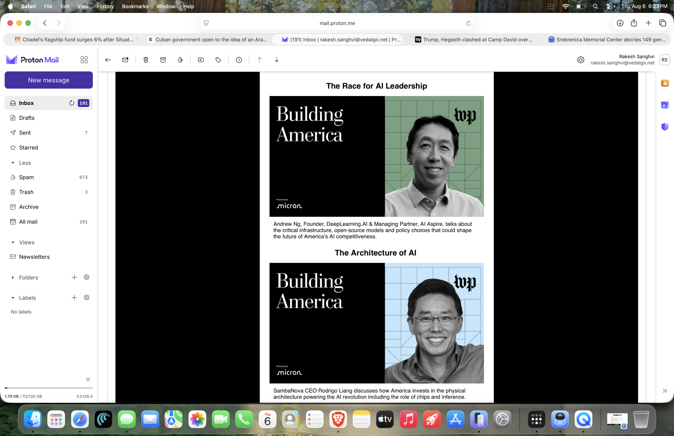Open Safari page settings menu in address bar

pos(206,23)
